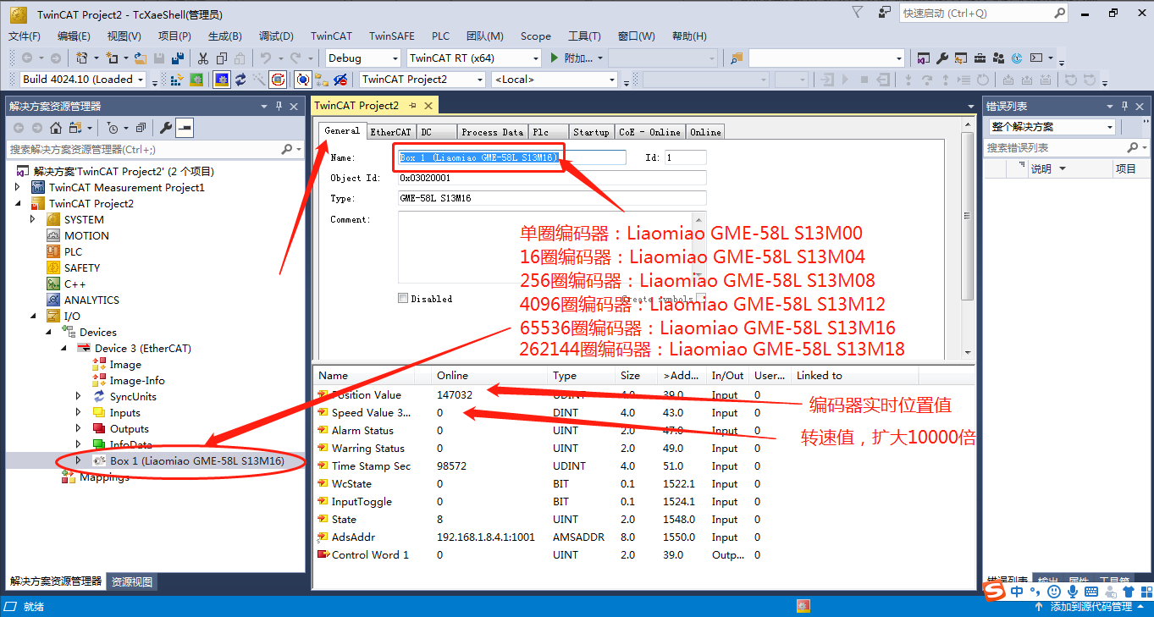Image resolution: width=1154 pixels, height=617 pixels.
Task: Switch to the EtherCAT tab
Action: 390,132
